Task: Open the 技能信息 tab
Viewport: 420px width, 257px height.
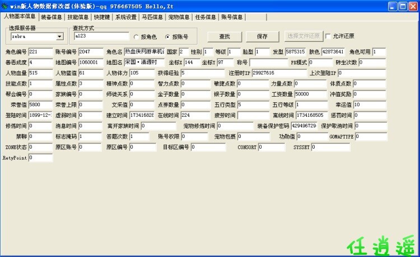Action: point(78,17)
